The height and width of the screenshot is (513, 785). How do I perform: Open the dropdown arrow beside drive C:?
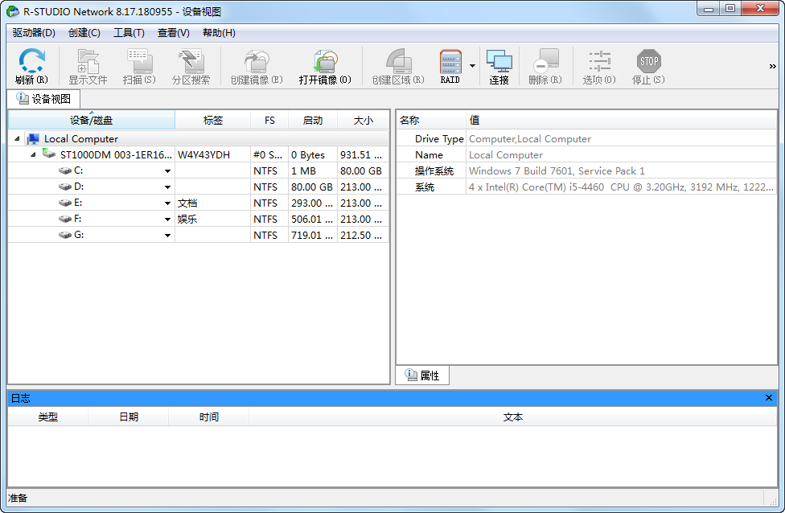pyautogui.click(x=168, y=171)
